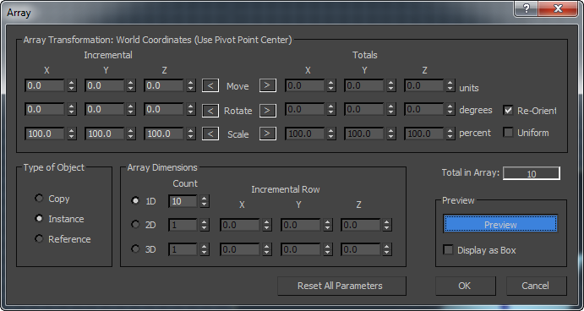Click the 2D Count field
Viewport: 584px width, 311px height.
point(183,225)
